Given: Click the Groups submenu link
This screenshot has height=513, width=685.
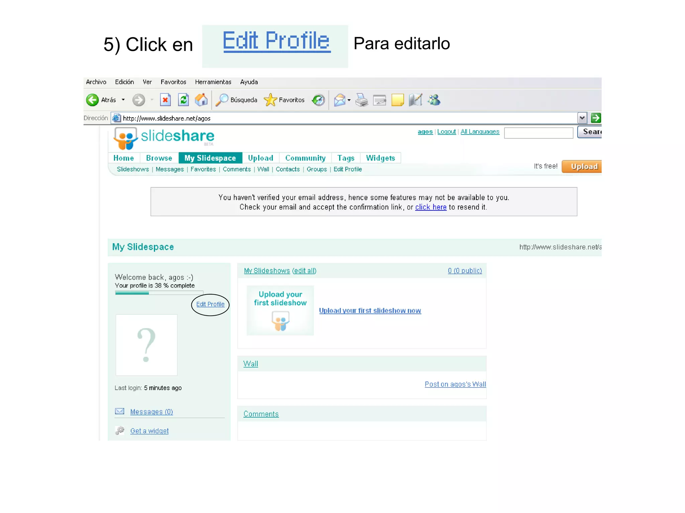Looking at the screenshot, I should [317, 169].
